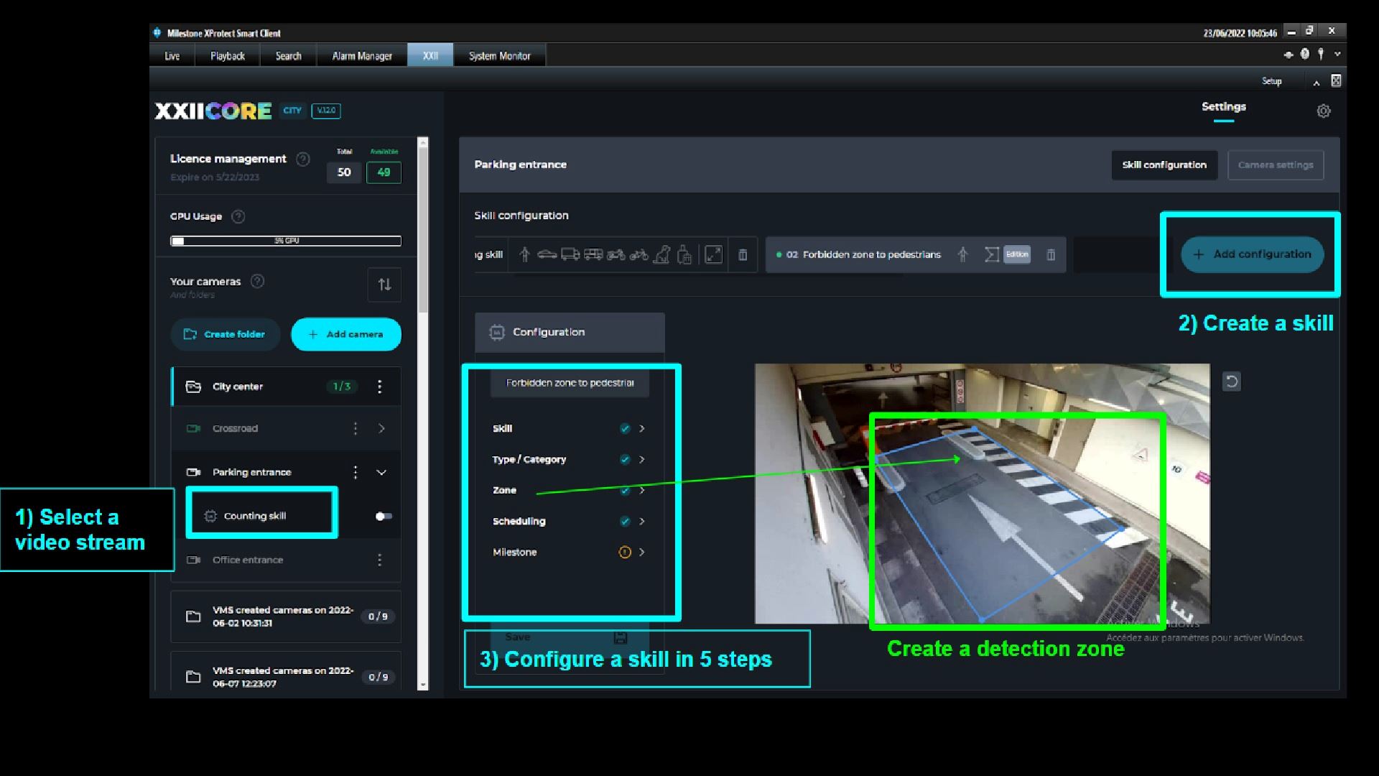Viewport: 1379px width, 776px height.
Task: Open City center folder options menu
Action: pyautogui.click(x=379, y=387)
